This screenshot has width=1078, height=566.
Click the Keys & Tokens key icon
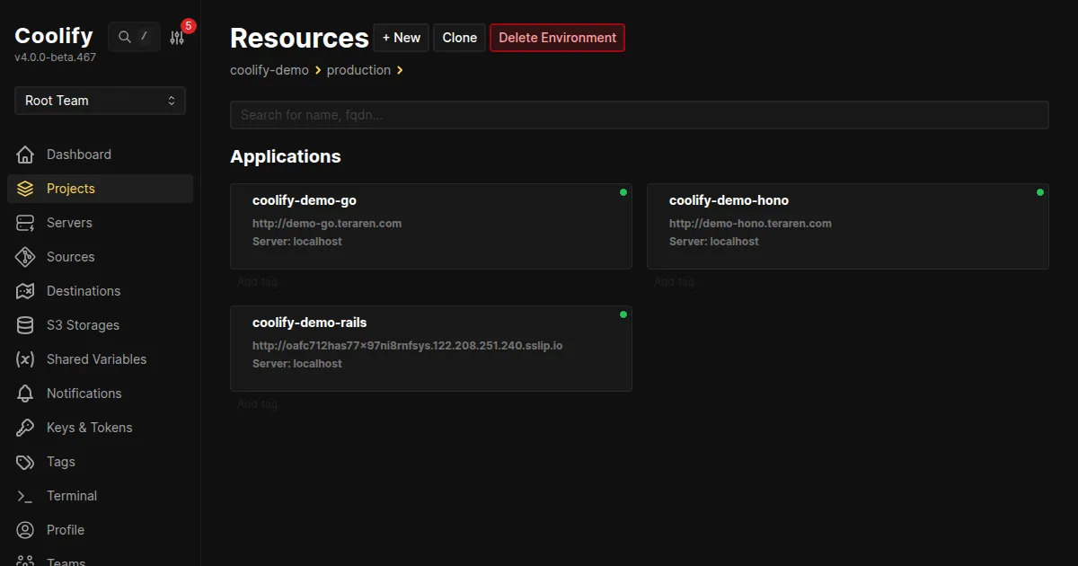(x=25, y=428)
